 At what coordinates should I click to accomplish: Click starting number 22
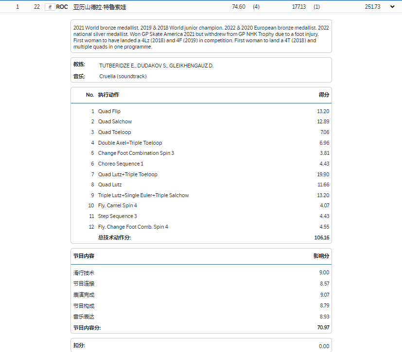(37, 7)
